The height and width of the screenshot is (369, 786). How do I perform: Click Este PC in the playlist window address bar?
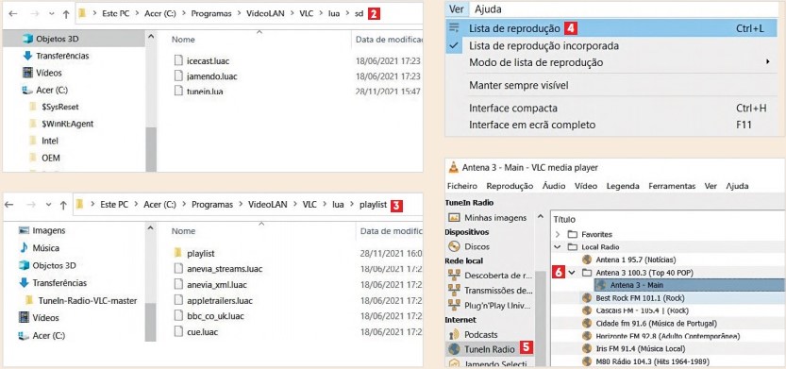[x=114, y=205]
